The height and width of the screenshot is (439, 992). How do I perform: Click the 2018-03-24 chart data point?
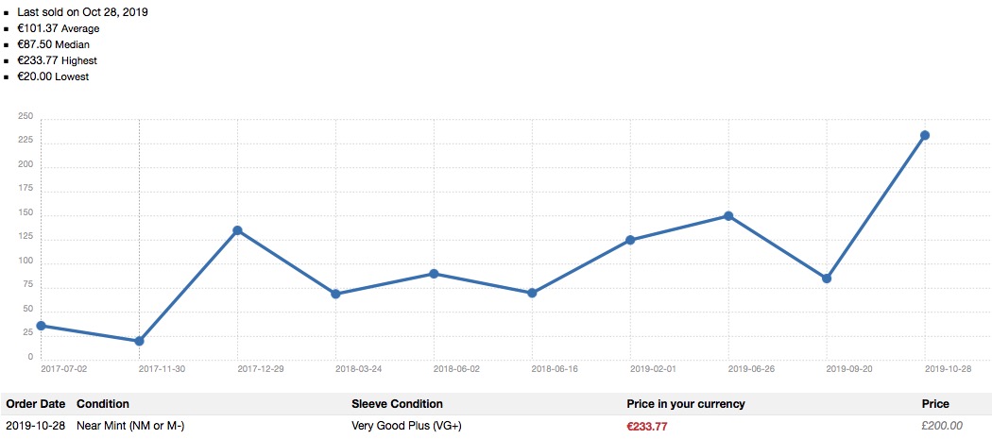click(x=335, y=294)
